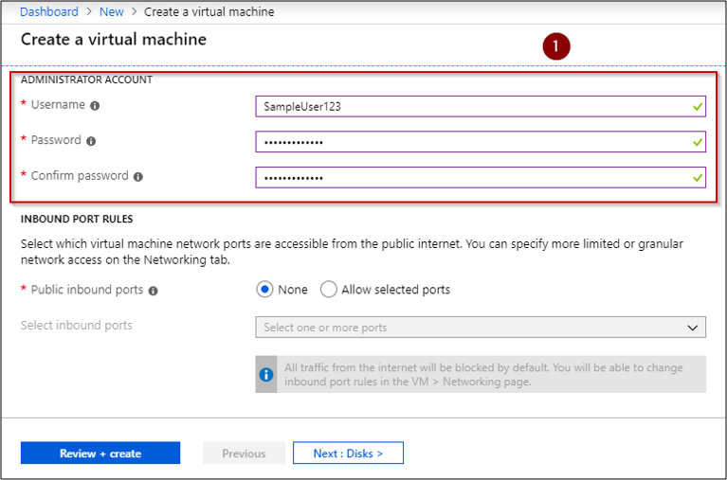Proceed with Next : Disks button
Viewport: 727px width, 480px height.
pos(348,453)
